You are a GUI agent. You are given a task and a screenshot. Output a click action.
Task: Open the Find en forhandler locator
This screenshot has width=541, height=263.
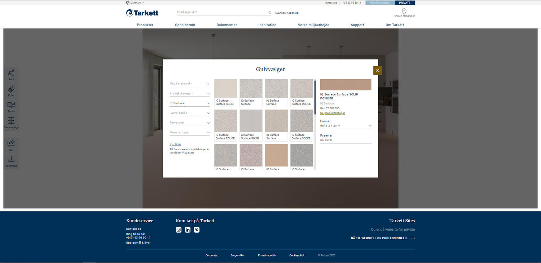404,13
